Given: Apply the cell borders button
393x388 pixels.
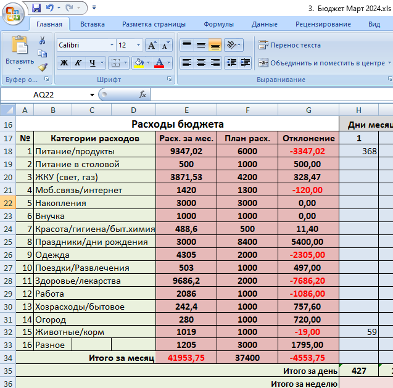Looking at the screenshot, I should 115,63.
